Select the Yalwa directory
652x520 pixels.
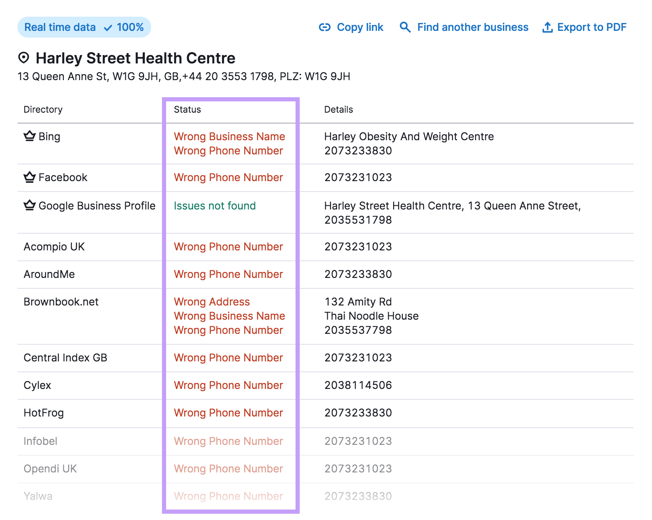tap(38, 496)
